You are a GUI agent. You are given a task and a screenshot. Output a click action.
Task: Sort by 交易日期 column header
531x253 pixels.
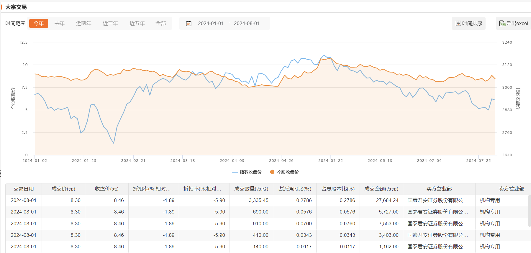24,189
